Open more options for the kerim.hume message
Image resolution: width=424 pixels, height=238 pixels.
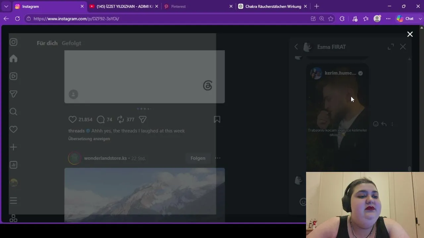(392, 124)
